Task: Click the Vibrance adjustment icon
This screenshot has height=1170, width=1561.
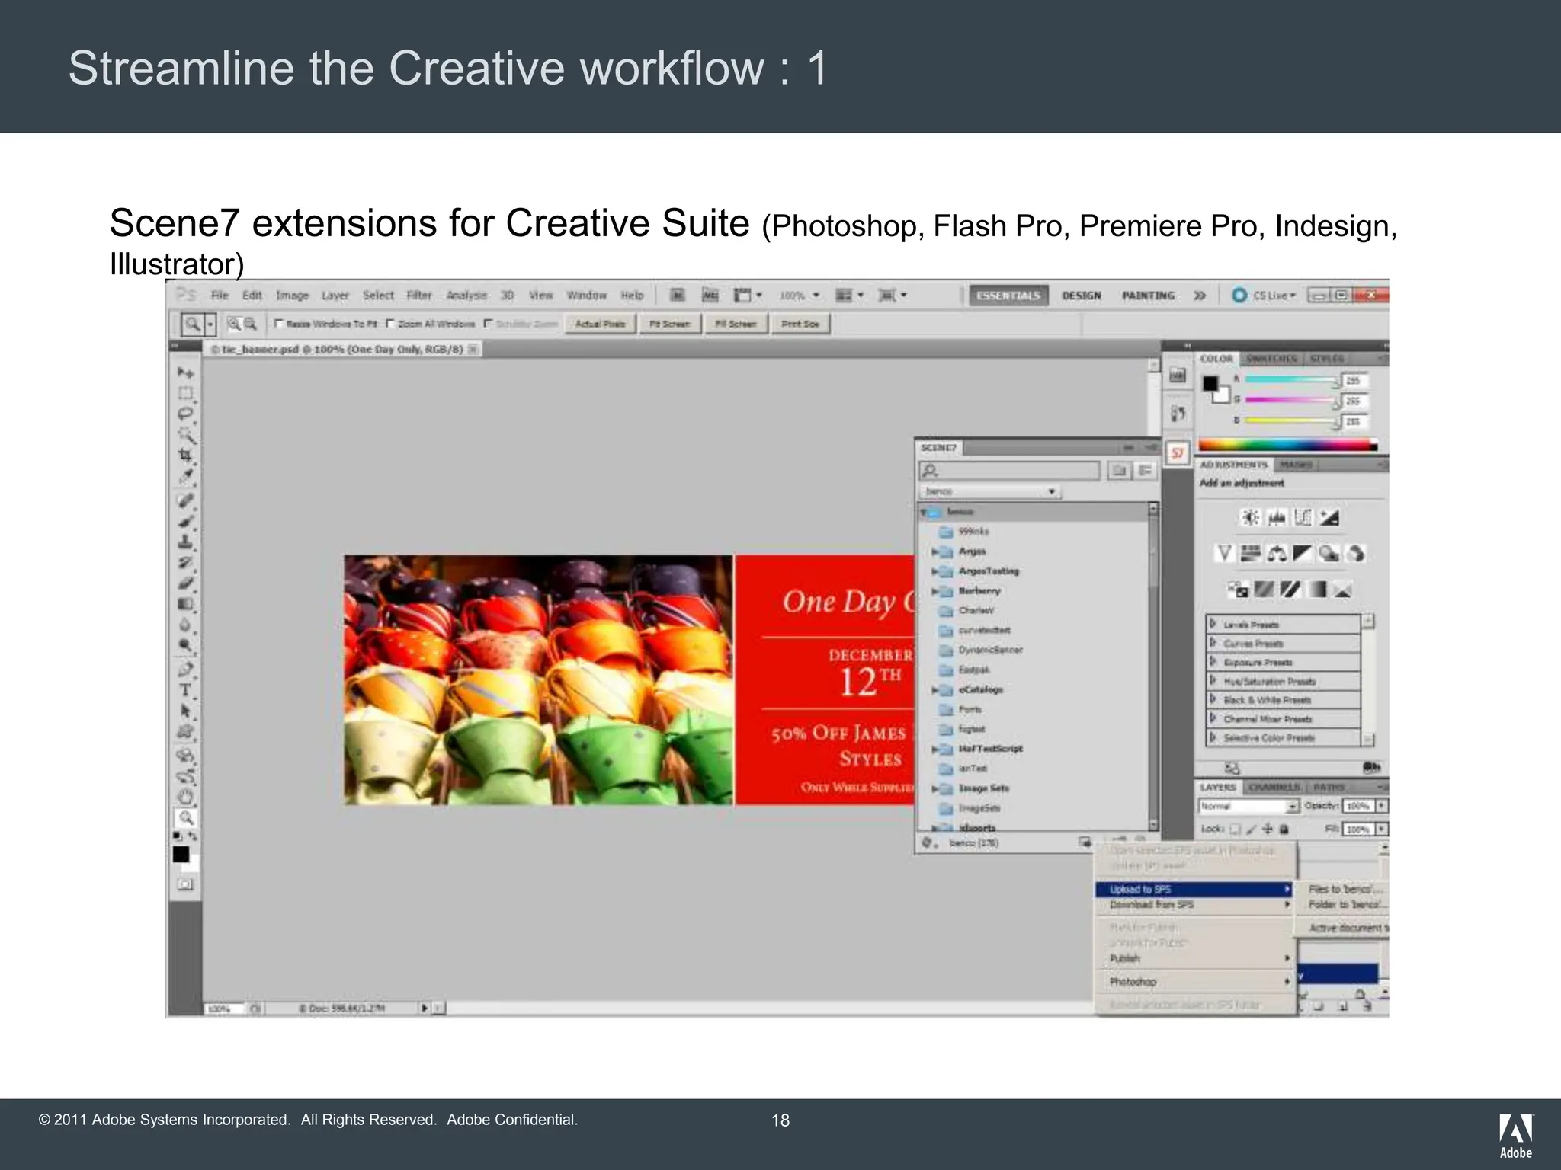Action: point(1224,553)
